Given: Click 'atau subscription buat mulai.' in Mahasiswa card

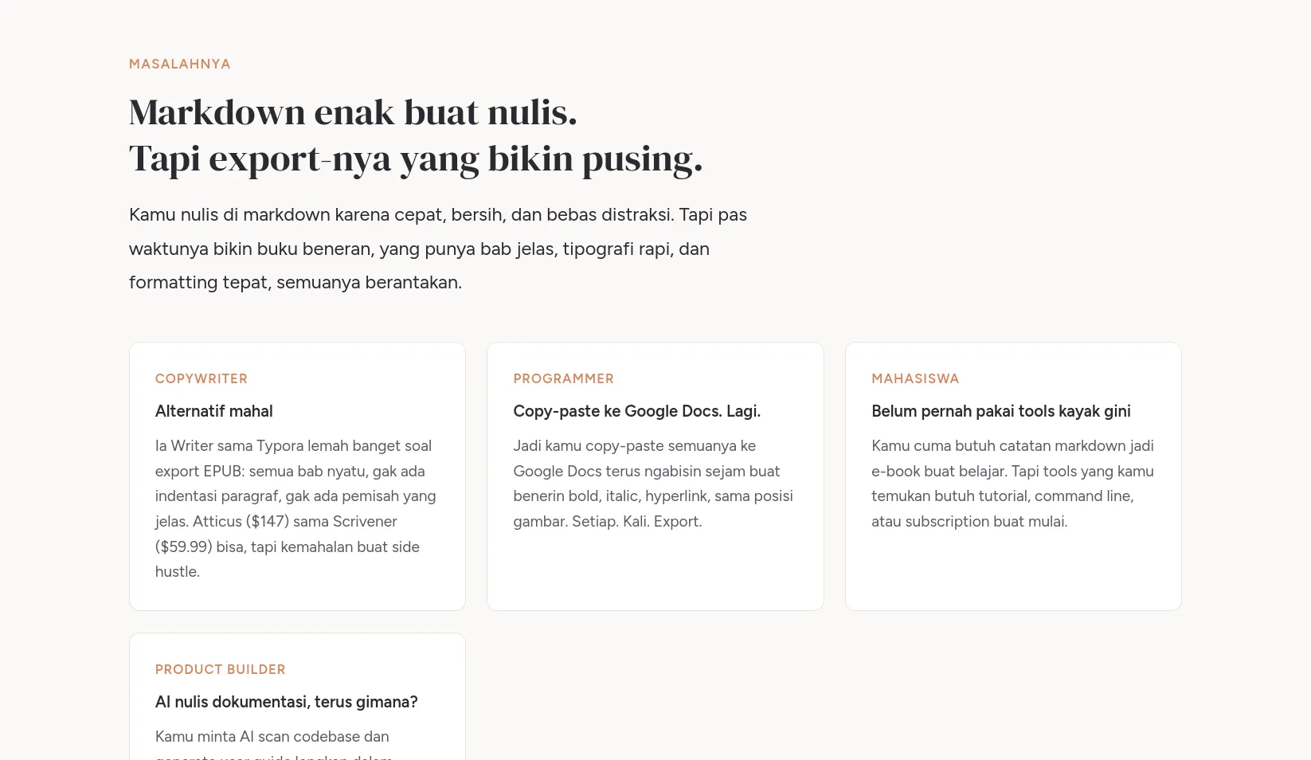Looking at the screenshot, I should tap(969, 522).
